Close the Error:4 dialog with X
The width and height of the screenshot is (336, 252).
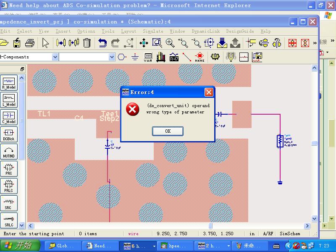[x=209, y=92]
